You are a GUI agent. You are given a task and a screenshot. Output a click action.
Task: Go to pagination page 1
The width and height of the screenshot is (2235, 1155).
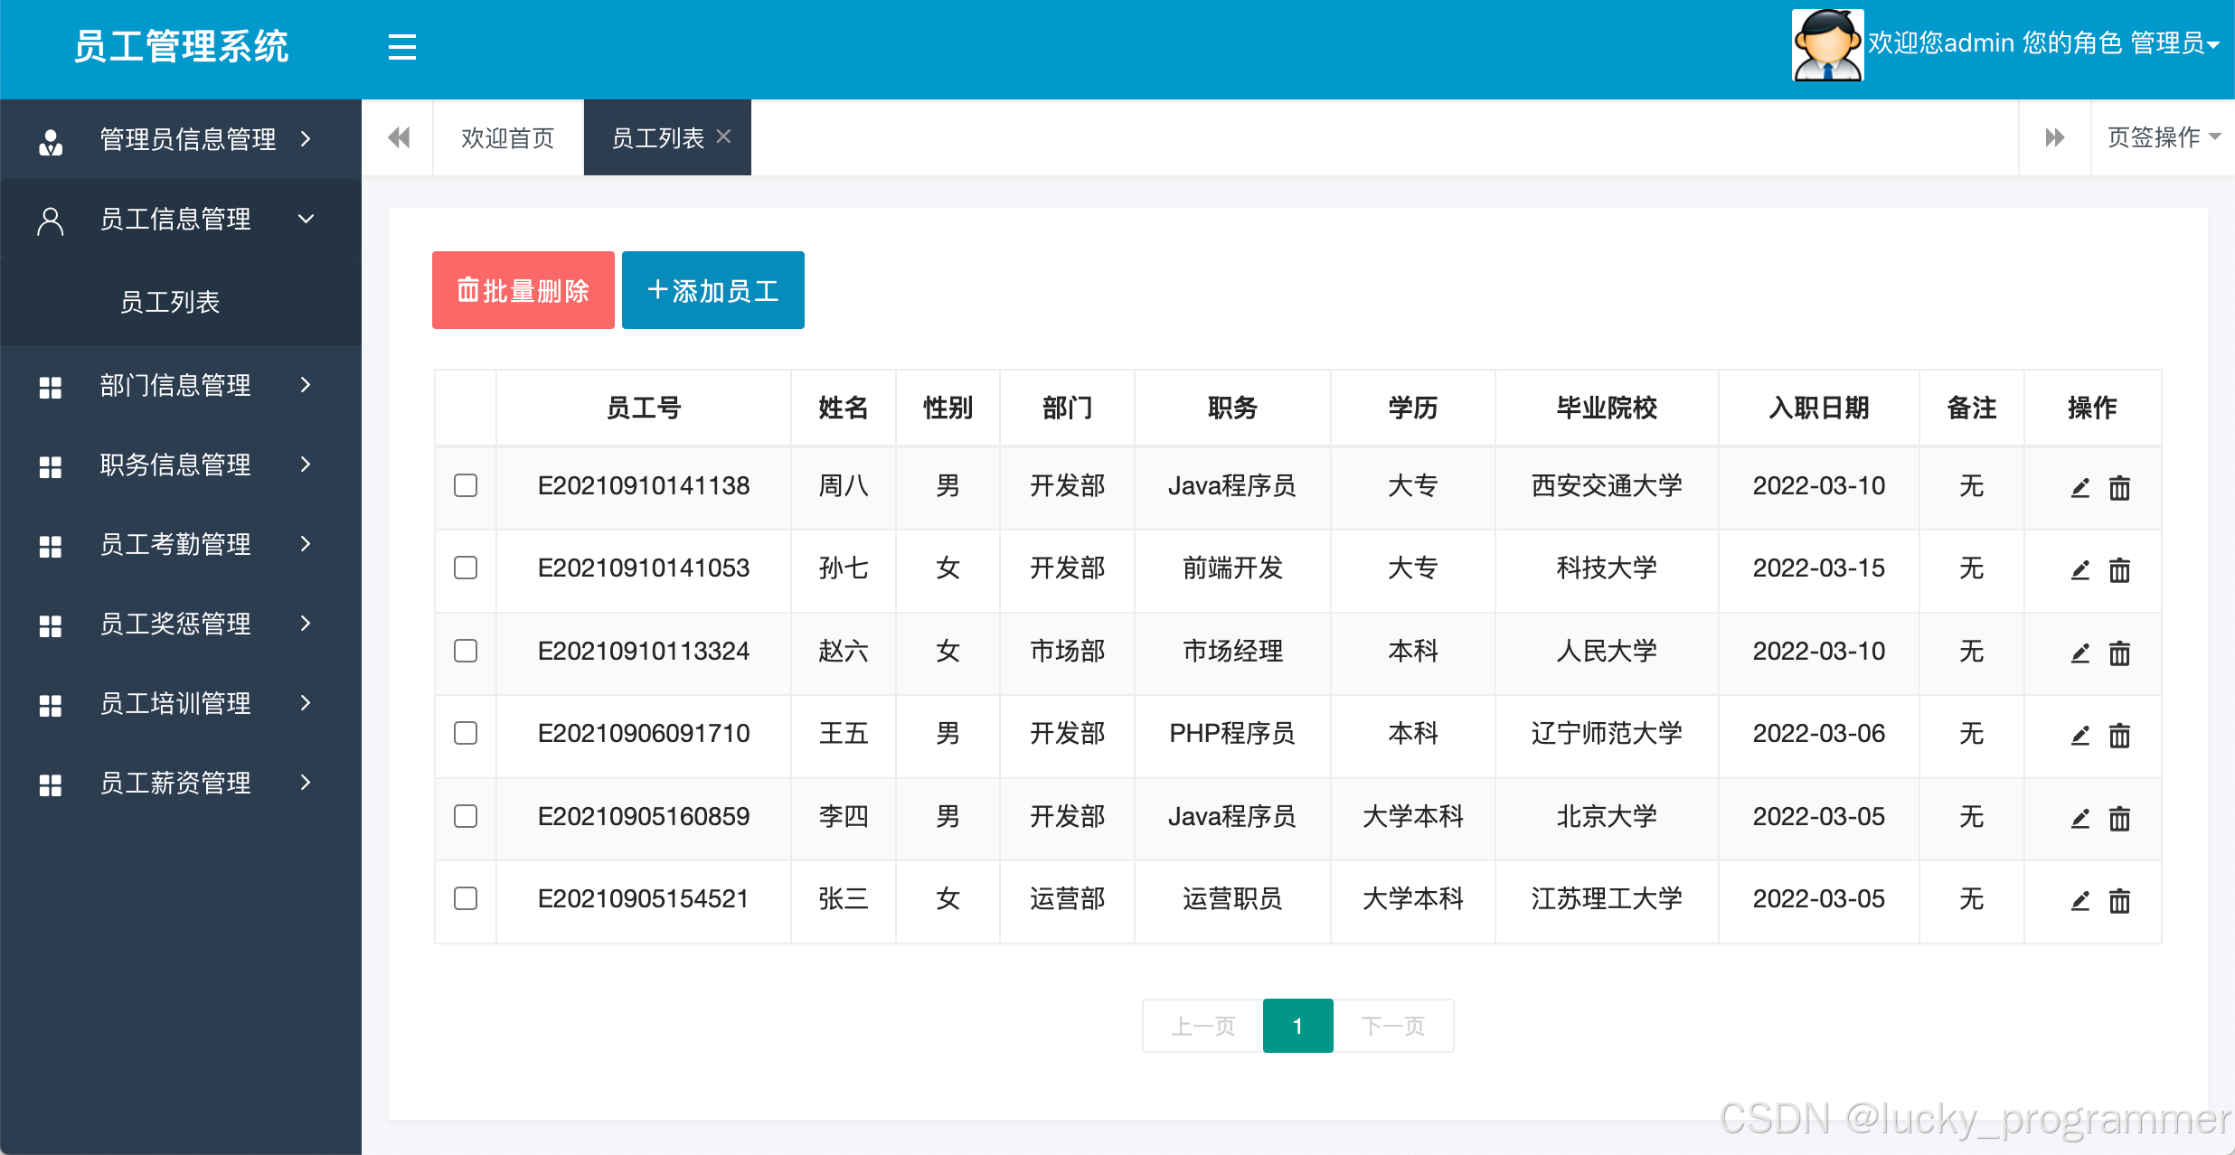[x=1297, y=1026]
